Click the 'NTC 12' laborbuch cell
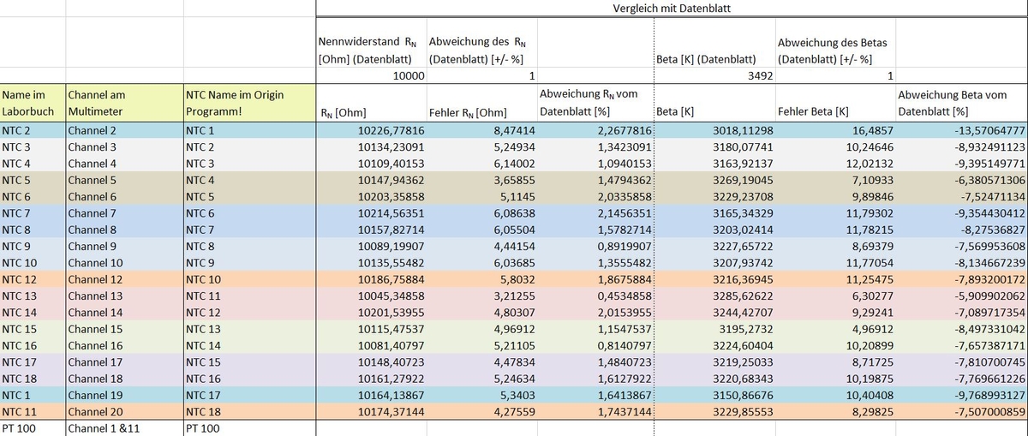Viewport: 1028px width, 436px height. pyautogui.click(x=33, y=280)
